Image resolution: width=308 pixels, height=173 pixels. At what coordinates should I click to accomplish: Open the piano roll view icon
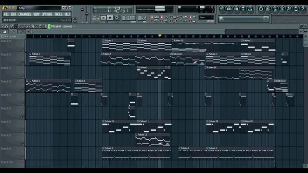(236, 9)
